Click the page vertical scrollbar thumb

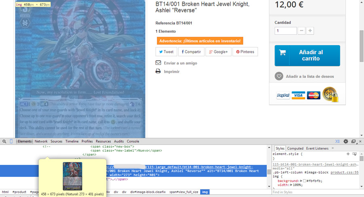(362, 46)
